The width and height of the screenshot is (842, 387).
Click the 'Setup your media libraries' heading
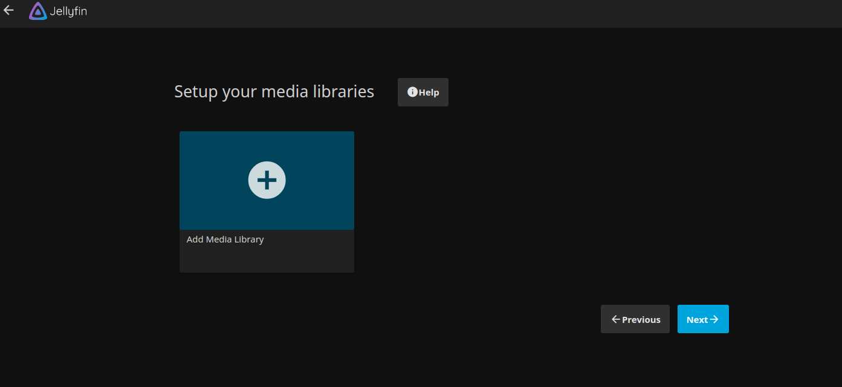click(274, 92)
